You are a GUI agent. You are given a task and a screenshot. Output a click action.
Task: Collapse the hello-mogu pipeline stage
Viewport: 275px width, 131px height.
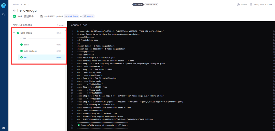tap(14, 33)
